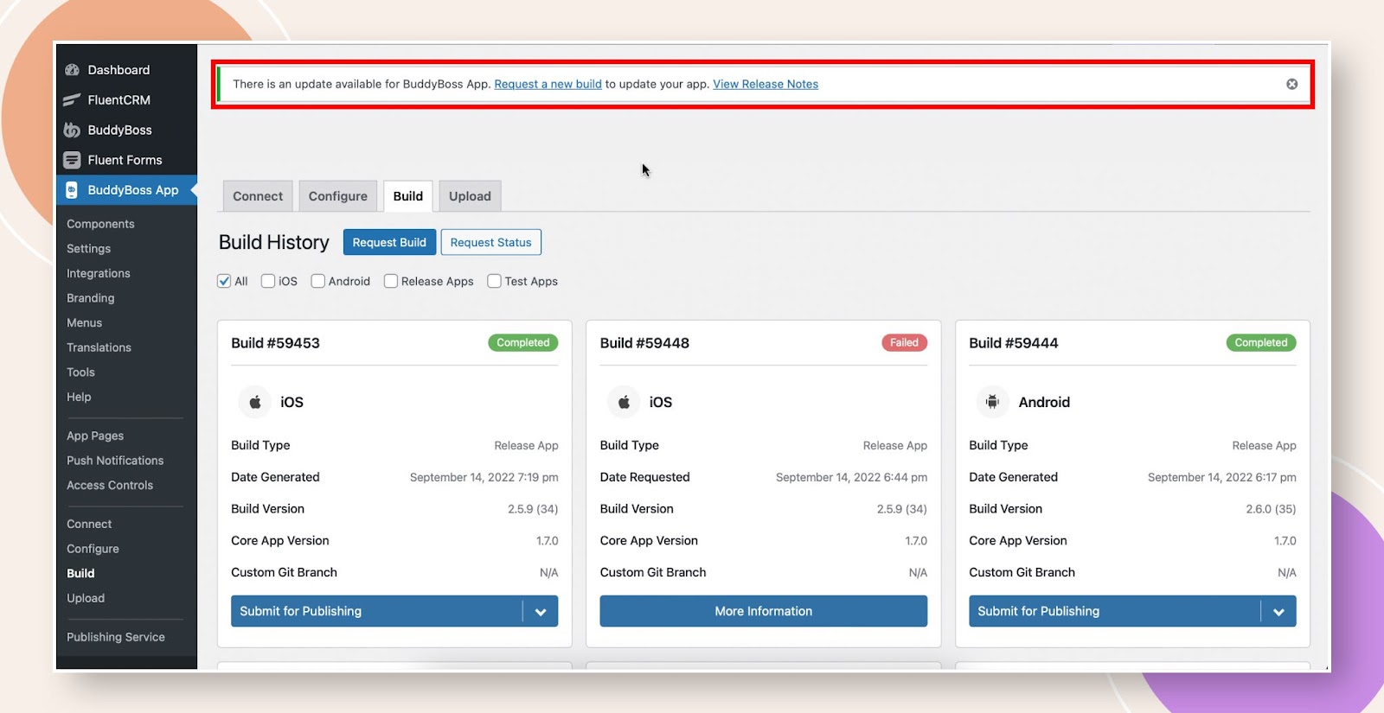The height and width of the screenshot is (713, 1384).
Task: Dismiss the update notice with the close icon
Action: click(x=1291, y=84)
